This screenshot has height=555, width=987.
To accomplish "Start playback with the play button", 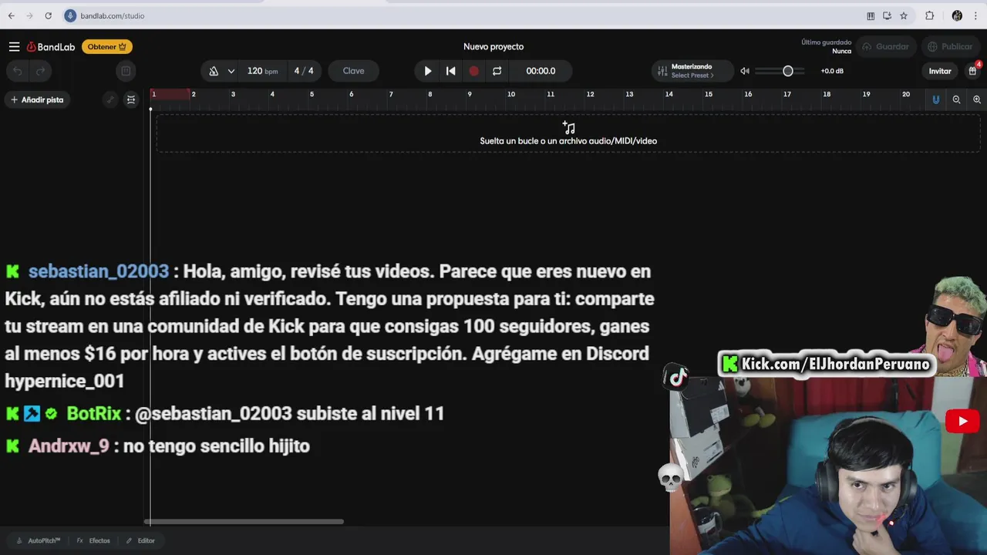I will (428, 71).
